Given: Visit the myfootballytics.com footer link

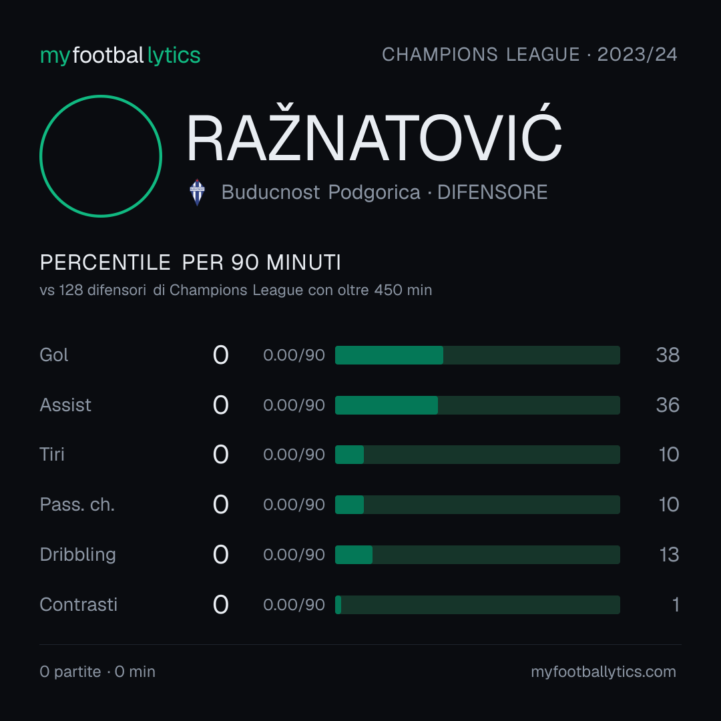Looking at the screenshot, I should coord(604,672).
